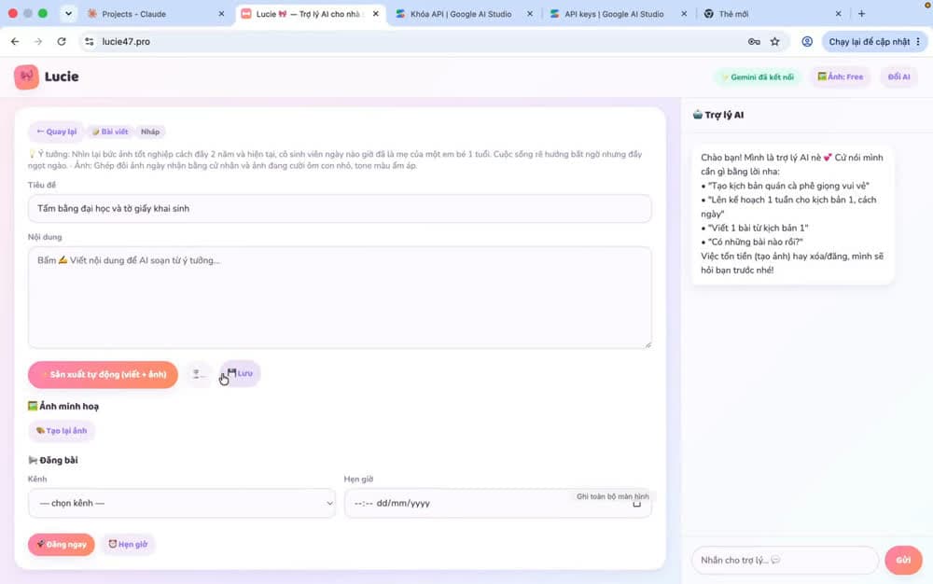Viewport: 933px width, 584px height.
Task: Open the chọn kênh channel dropdown
Action: [182, 503]
